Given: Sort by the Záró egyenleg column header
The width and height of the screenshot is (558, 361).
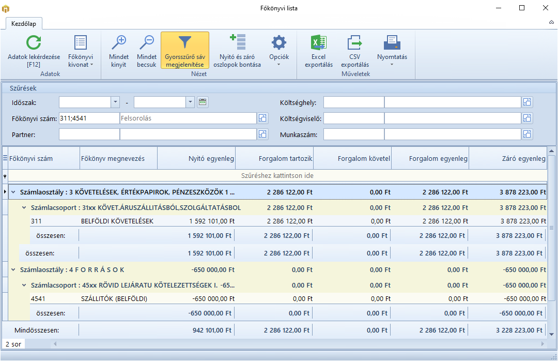Looking at the screenshot, I should point(508,159).
